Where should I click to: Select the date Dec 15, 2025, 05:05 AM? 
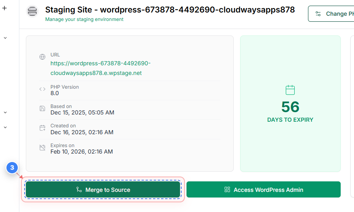click(x=82, y=112)
